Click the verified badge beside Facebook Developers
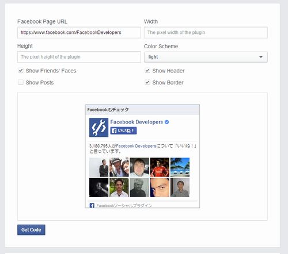The image size is (288, 254). pyautogui.click(x=166, y=122)
